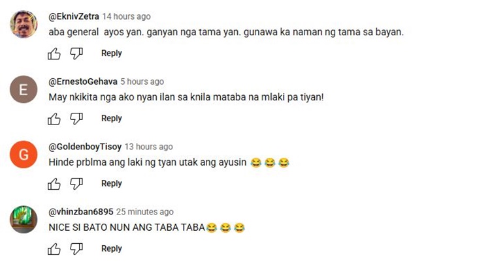Click @EknivZetra's profile photo avatar

pos(24,24)
